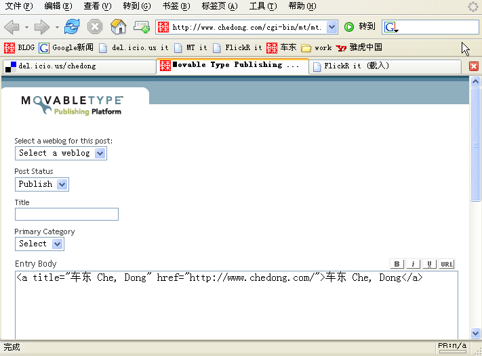
Task: Click the green 转到 go button
Action: click(x=359, y=26)
